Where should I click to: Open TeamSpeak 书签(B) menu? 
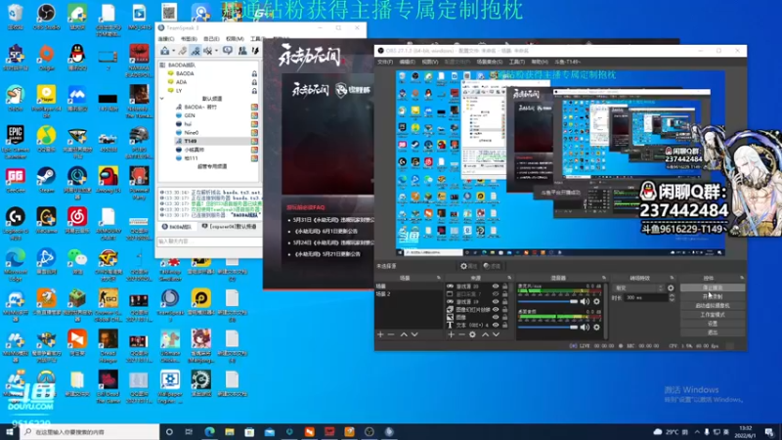pos(189,39)
